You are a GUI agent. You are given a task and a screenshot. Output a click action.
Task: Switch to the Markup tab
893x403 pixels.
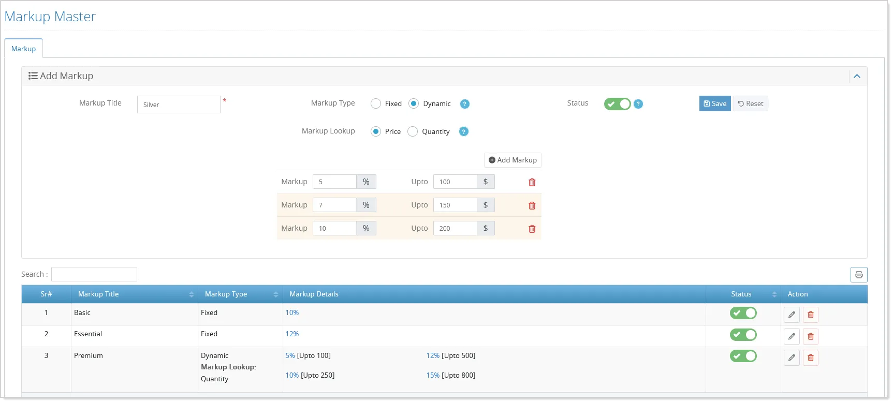24,49
